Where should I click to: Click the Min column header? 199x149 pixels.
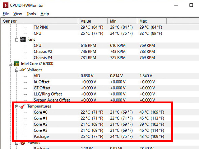(123, 21)
